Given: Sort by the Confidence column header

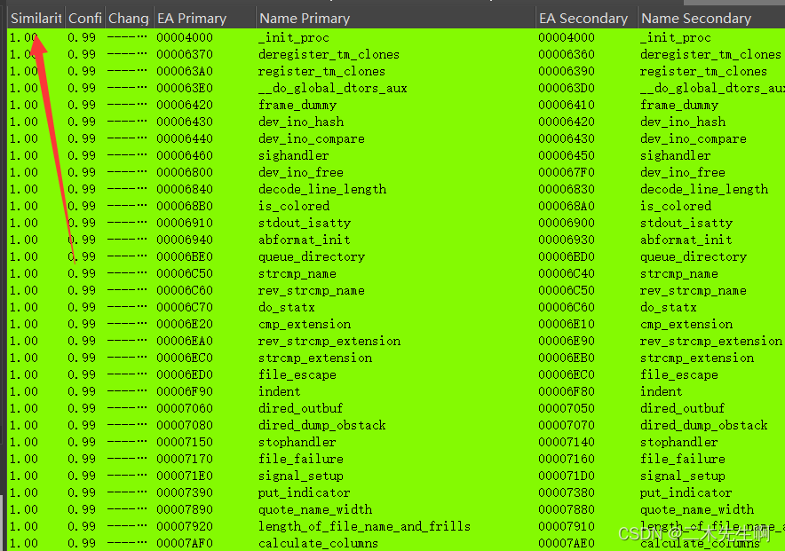Looking at the screenshot, I should tap(84, 17).
